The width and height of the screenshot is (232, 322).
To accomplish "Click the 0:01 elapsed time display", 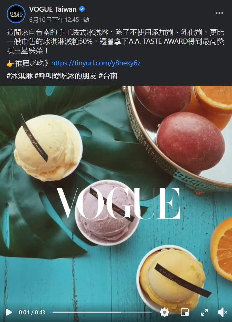I will 24,312.
